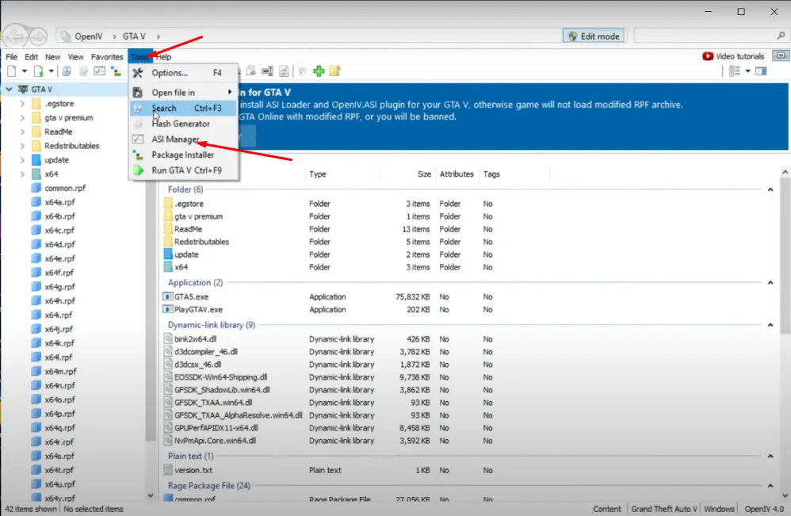This screenshot has height=516, width=791.
Task: Click the green plus add icon
Action: coord(319,71)
